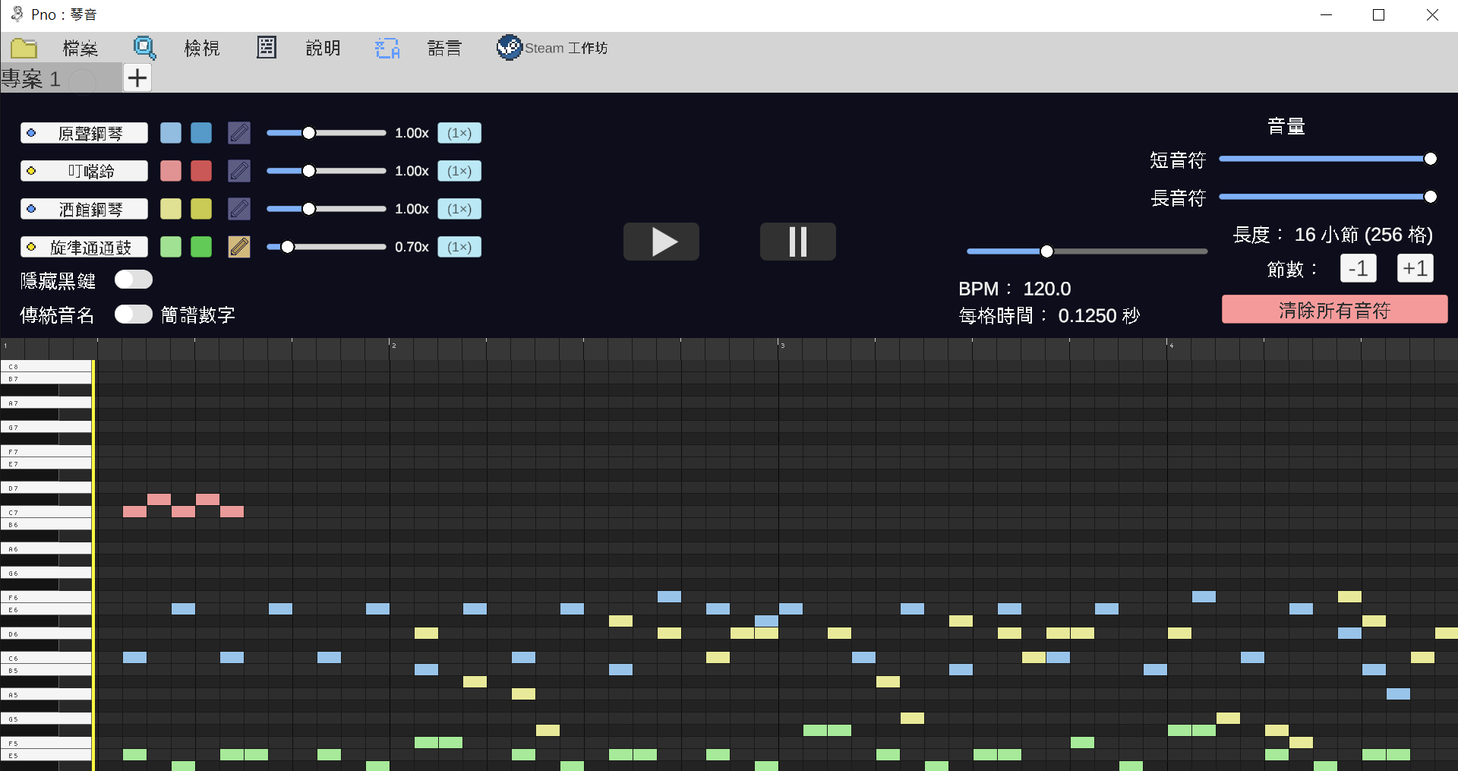Screen dimensions: 1458x771
Task: Click the G5 piano key
Action: point(46,719)
